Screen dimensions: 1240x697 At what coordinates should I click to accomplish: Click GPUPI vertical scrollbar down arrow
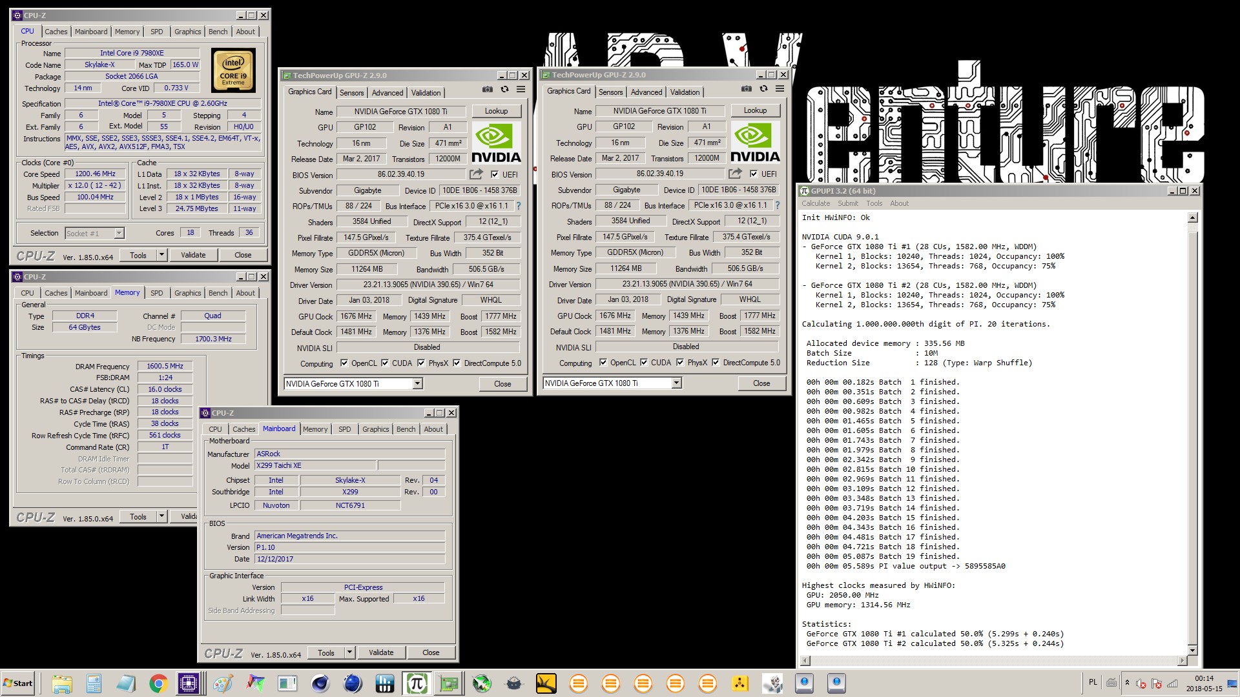pos(1193,650)
